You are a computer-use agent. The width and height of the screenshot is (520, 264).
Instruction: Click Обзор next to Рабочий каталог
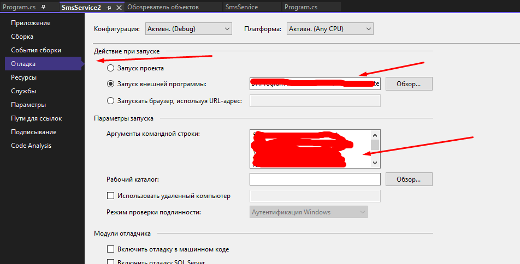[409, 179]
